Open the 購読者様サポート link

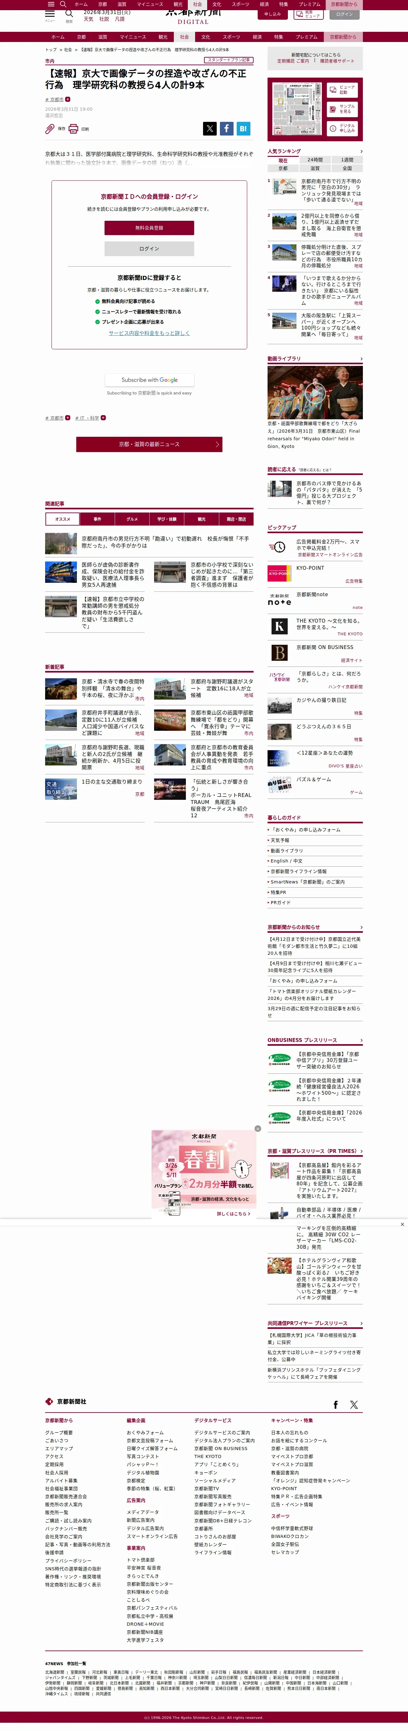point(337,61)
